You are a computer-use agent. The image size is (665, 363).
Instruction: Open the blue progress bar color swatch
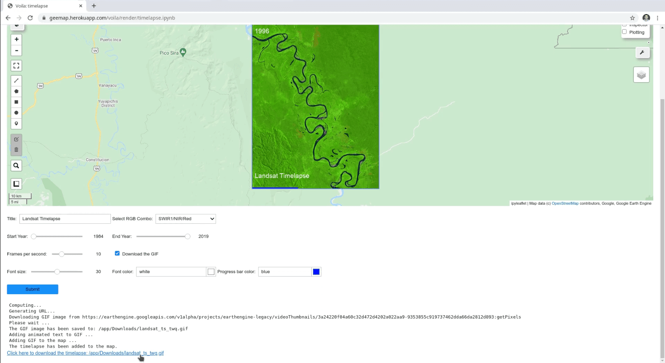(316, 272)
